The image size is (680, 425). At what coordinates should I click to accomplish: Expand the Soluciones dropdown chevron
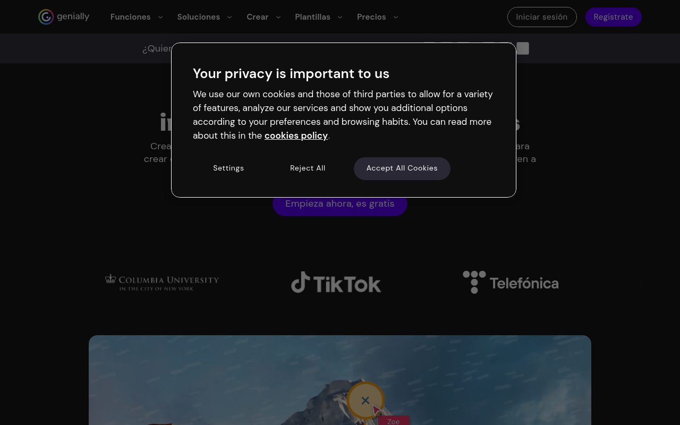tap(229, 17)
